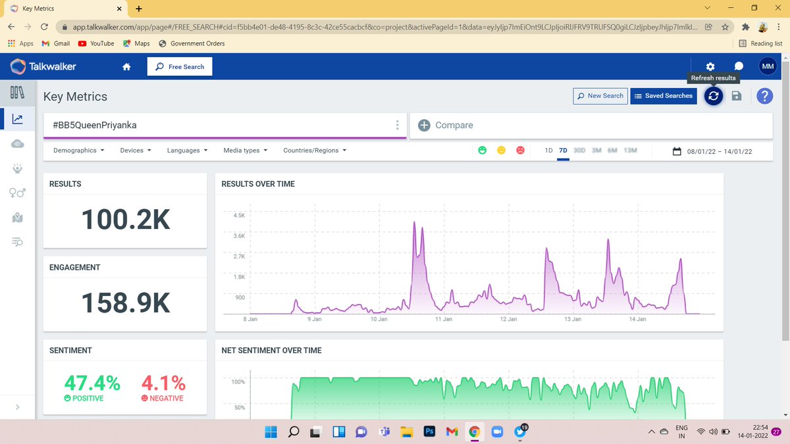The height and width of the screenshot is (444, 790).
Task: Toggle the positive green sentiment filter
Action: pyautogui.click(x=483, y=151)
